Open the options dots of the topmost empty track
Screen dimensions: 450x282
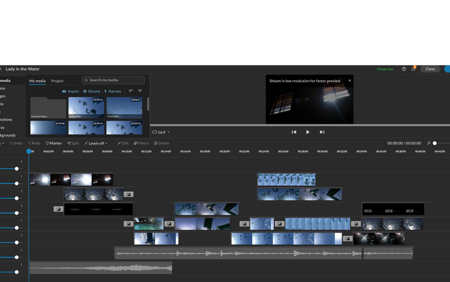coord(22,161)
